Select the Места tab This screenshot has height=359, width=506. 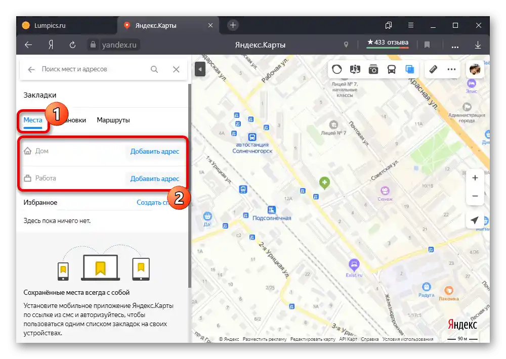(33, 120)
